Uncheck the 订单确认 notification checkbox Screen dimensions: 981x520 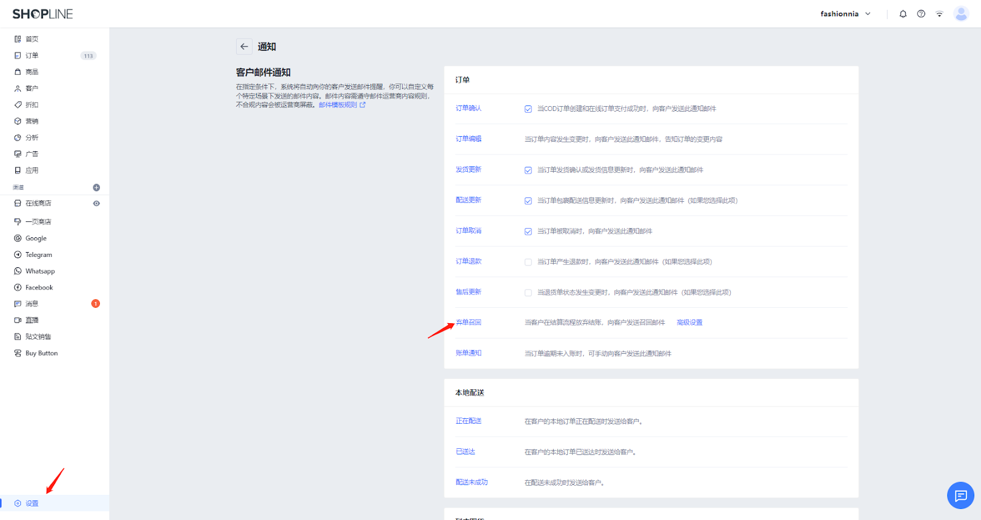tap(528, 109)
